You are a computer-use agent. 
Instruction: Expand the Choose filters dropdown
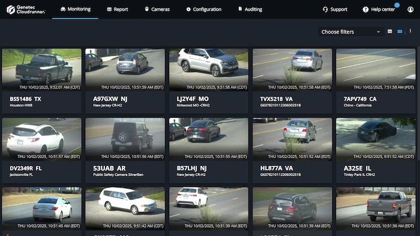[x=351, y=32]
